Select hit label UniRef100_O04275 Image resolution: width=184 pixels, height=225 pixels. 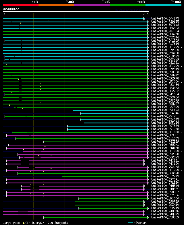(x=165, y=18)
